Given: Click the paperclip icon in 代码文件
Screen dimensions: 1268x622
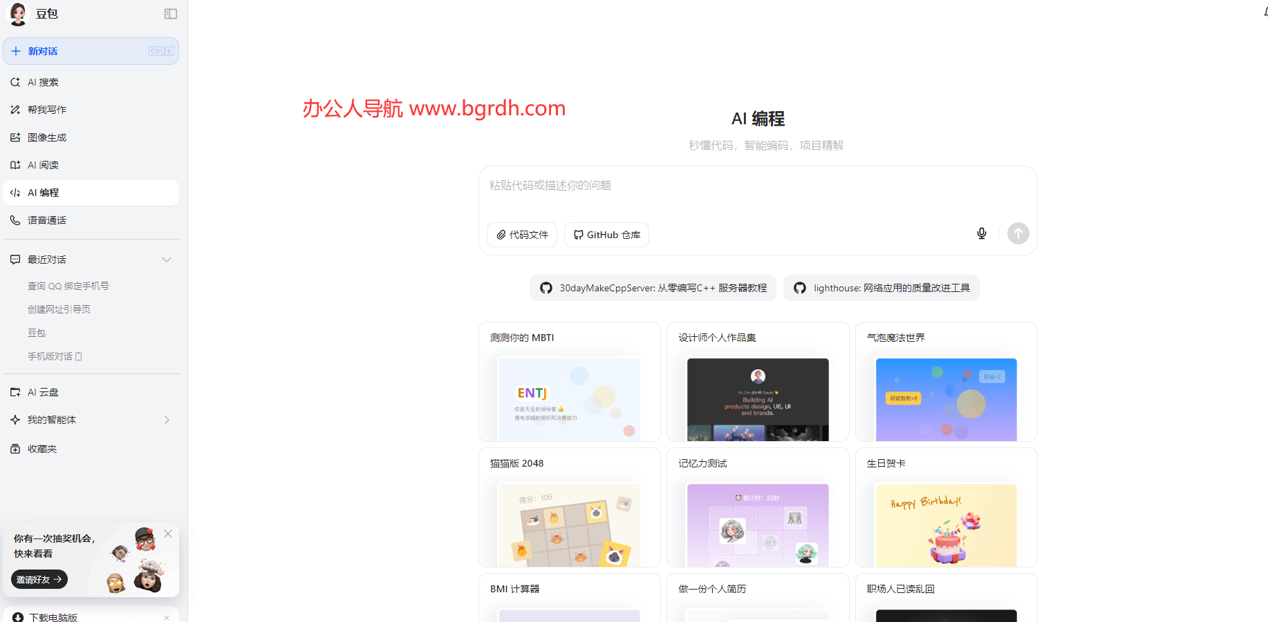Looking at the screenshot, I should pos(501,235).
